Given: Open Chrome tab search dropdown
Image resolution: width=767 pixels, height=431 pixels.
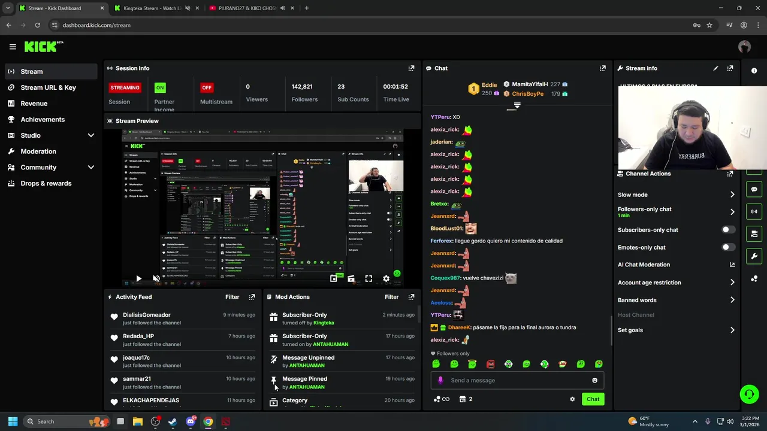Looking at the screenshot, I should point(8,8).
